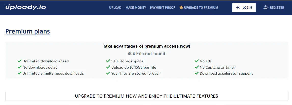
Task: Click the checkmark beside Download accelerator support
Action: tap(197, 73)
